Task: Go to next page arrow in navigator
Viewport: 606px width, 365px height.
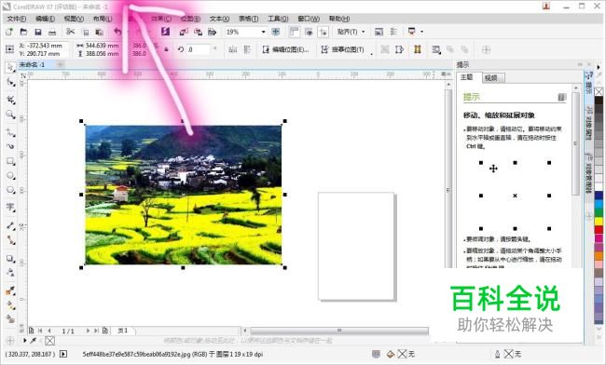Action: 88,331
